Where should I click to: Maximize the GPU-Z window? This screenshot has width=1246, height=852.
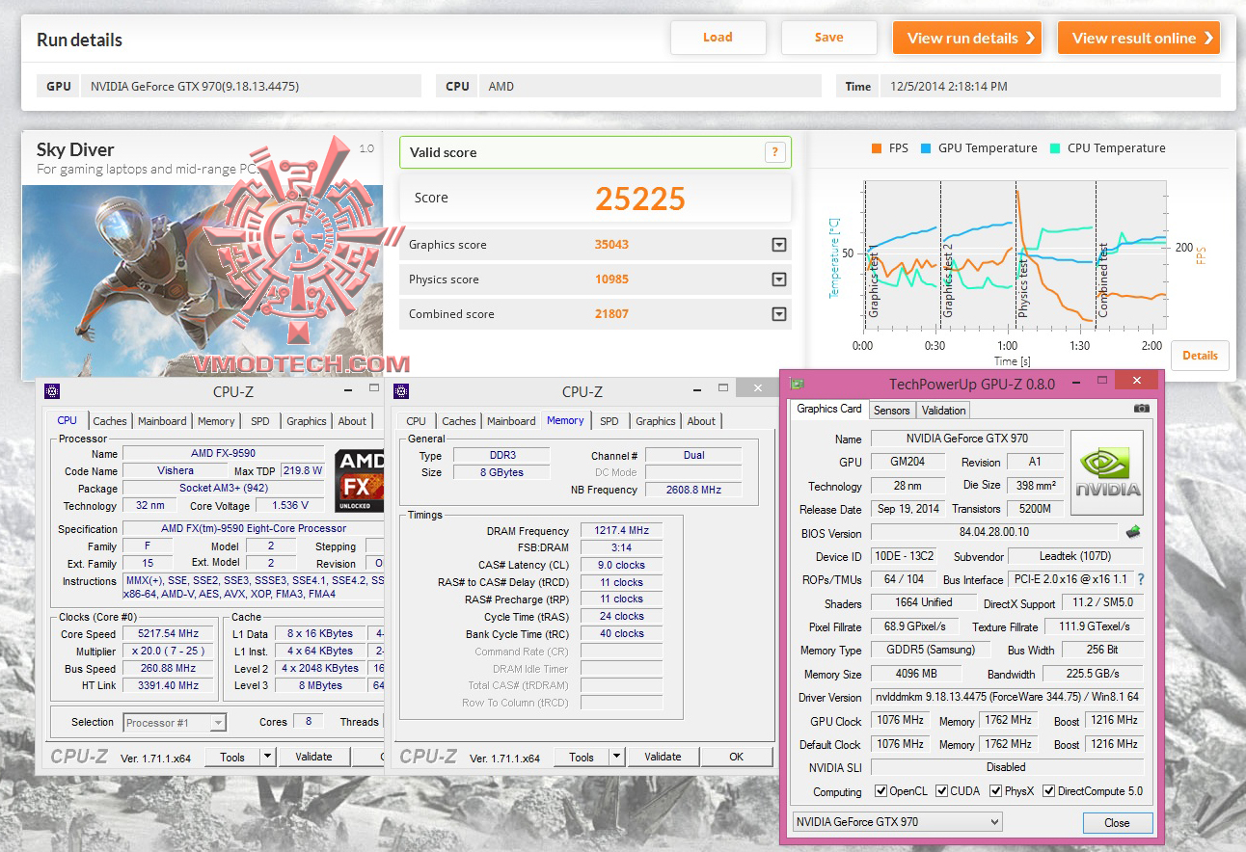pos(1101,383)
